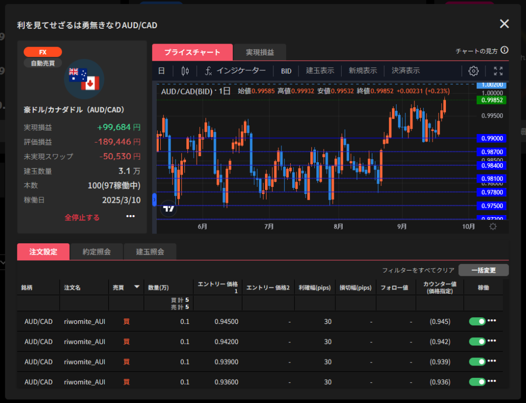Screen dimensions: 526x403
Task: Toggle 建玉表示 position display
Action: pyautogui.click(x=320, y=71)
